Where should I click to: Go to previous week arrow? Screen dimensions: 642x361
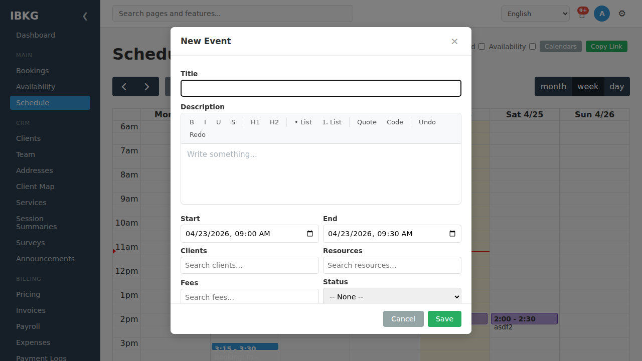point(124,86)
